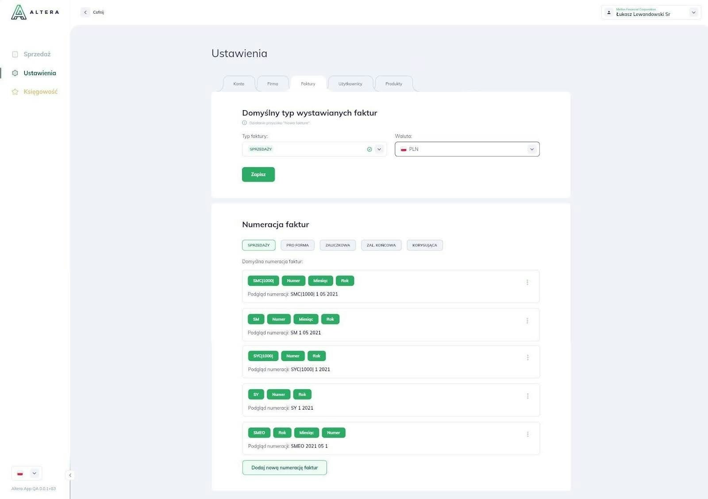Click the Zapisz button
Screen dimensions: 708x499
point(258,174)
